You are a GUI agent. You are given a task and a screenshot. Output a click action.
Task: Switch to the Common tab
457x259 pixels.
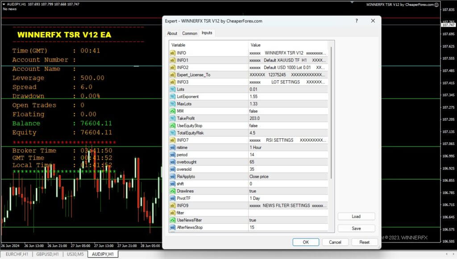[x=190, y=33]
